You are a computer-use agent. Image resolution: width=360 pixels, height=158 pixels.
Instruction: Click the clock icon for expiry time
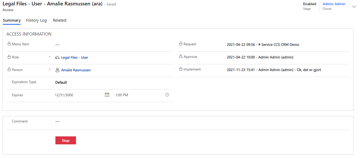(167, 95)
